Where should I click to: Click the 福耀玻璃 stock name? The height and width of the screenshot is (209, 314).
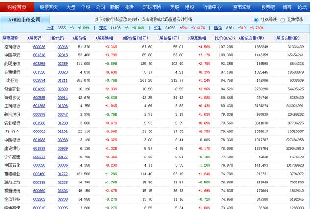[12, 191]
